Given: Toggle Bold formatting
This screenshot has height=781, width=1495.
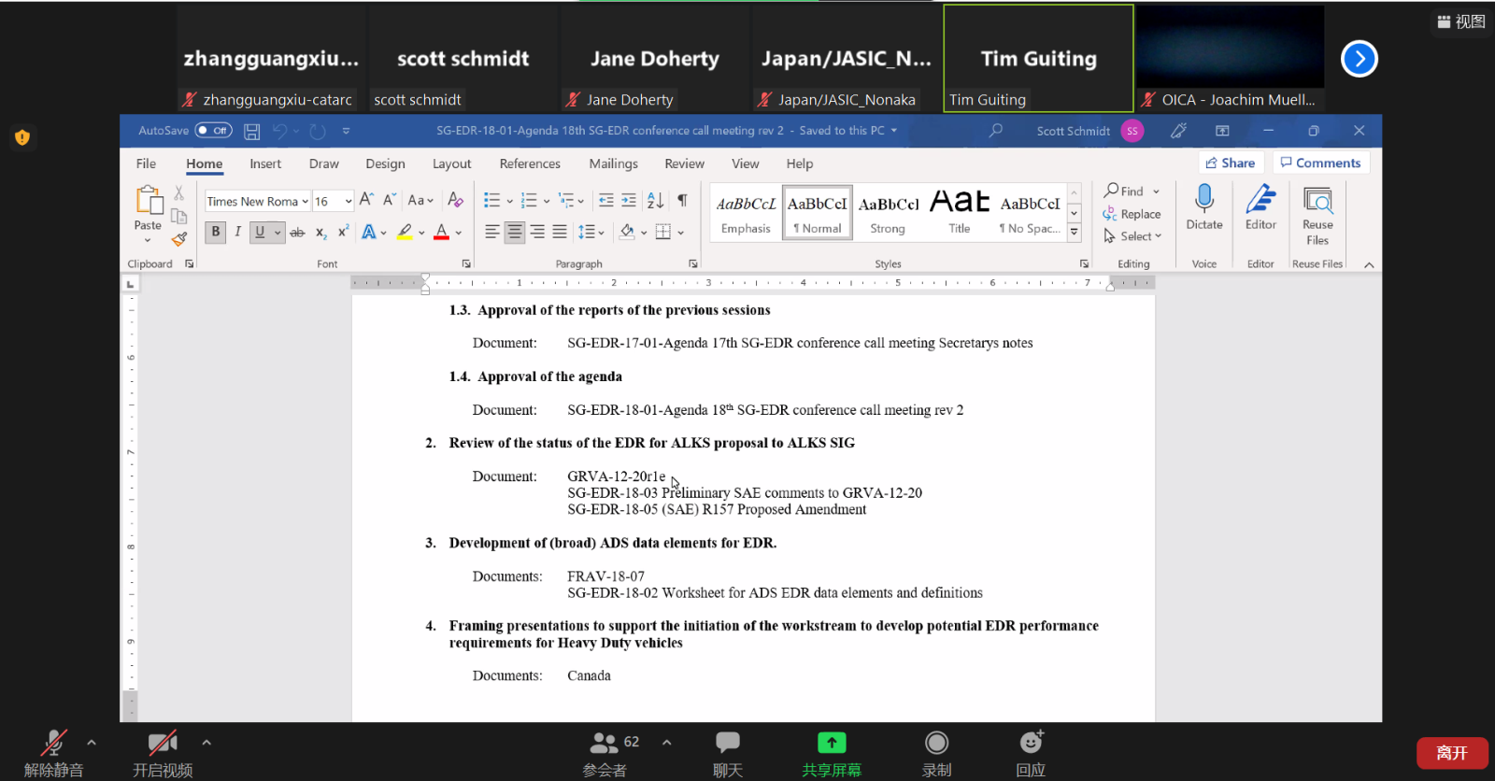Looking at the screenshot, I should click(216, 232).
